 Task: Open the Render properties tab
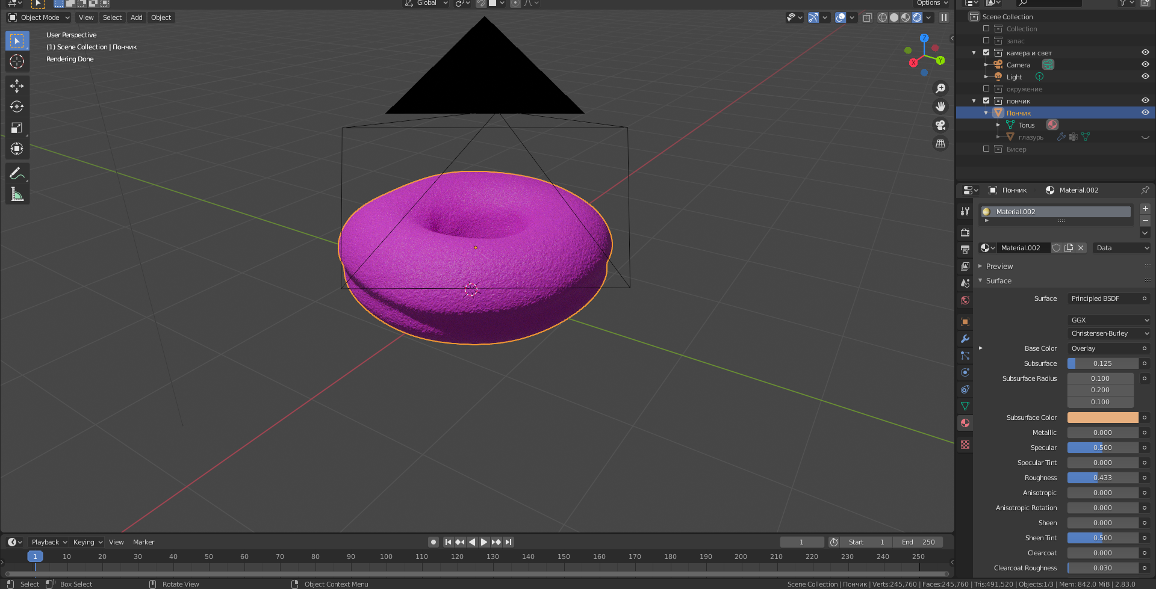(965, 232)
